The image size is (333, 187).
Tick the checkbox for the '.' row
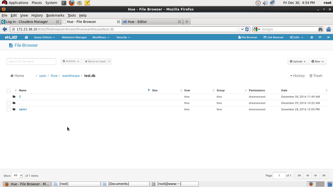tap(8, 103)
